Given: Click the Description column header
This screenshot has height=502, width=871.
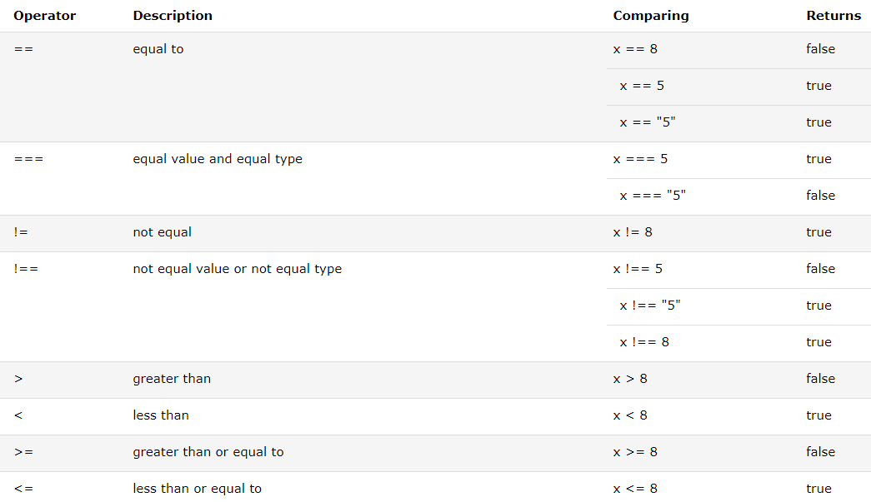Looking at the screenshot, I should (173, 16).
